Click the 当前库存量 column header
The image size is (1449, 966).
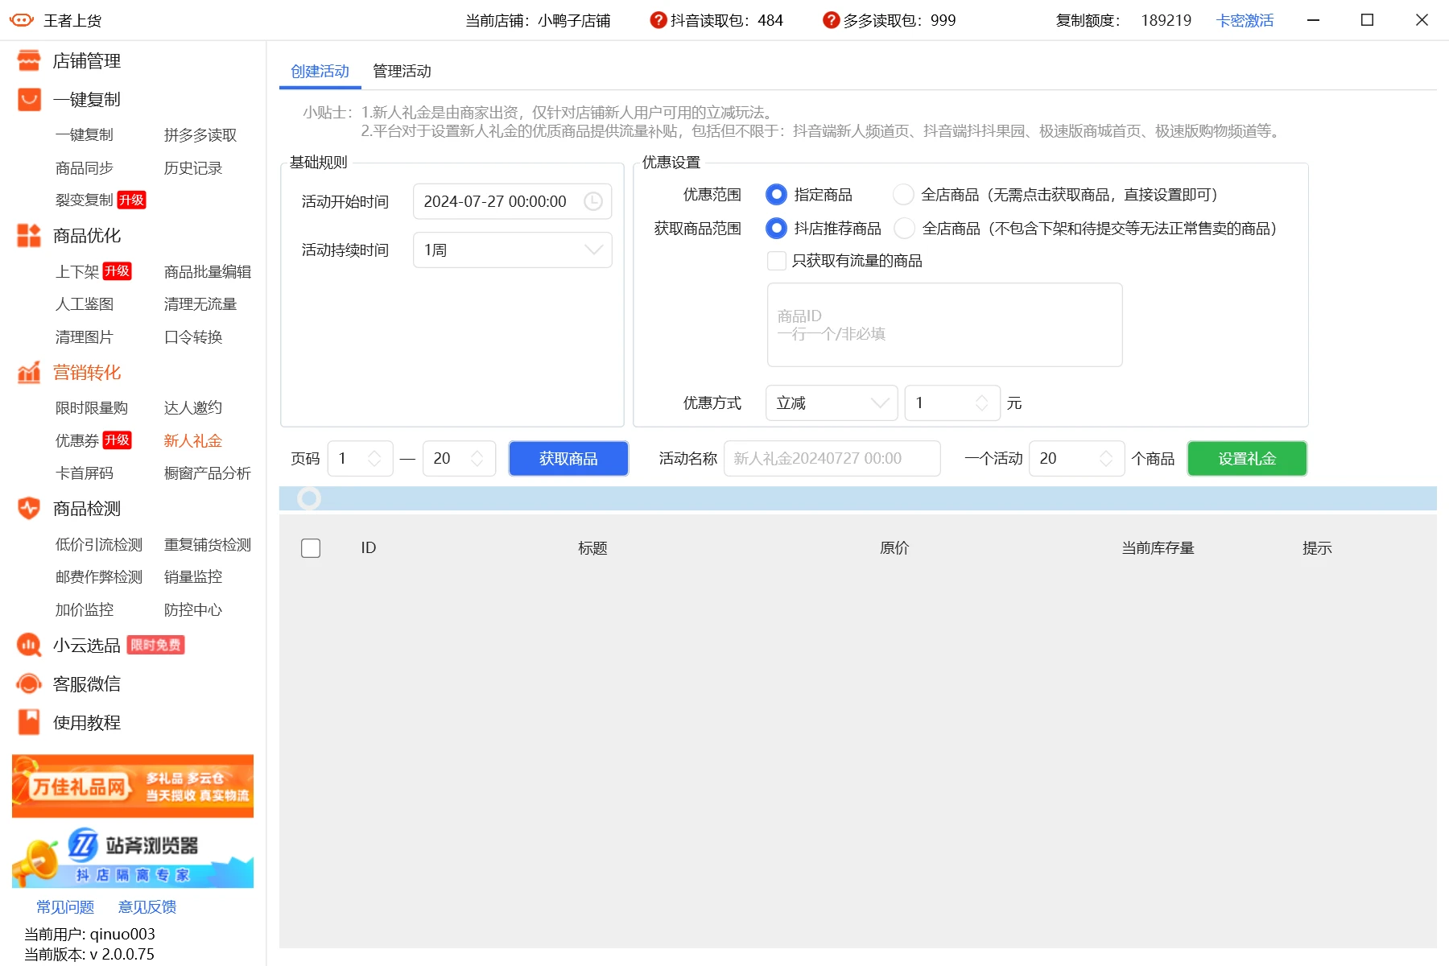click(x=1158, y=547)
